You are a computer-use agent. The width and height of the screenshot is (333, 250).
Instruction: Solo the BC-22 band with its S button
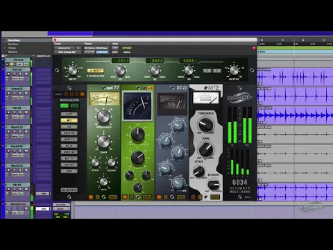coord(166,197)
